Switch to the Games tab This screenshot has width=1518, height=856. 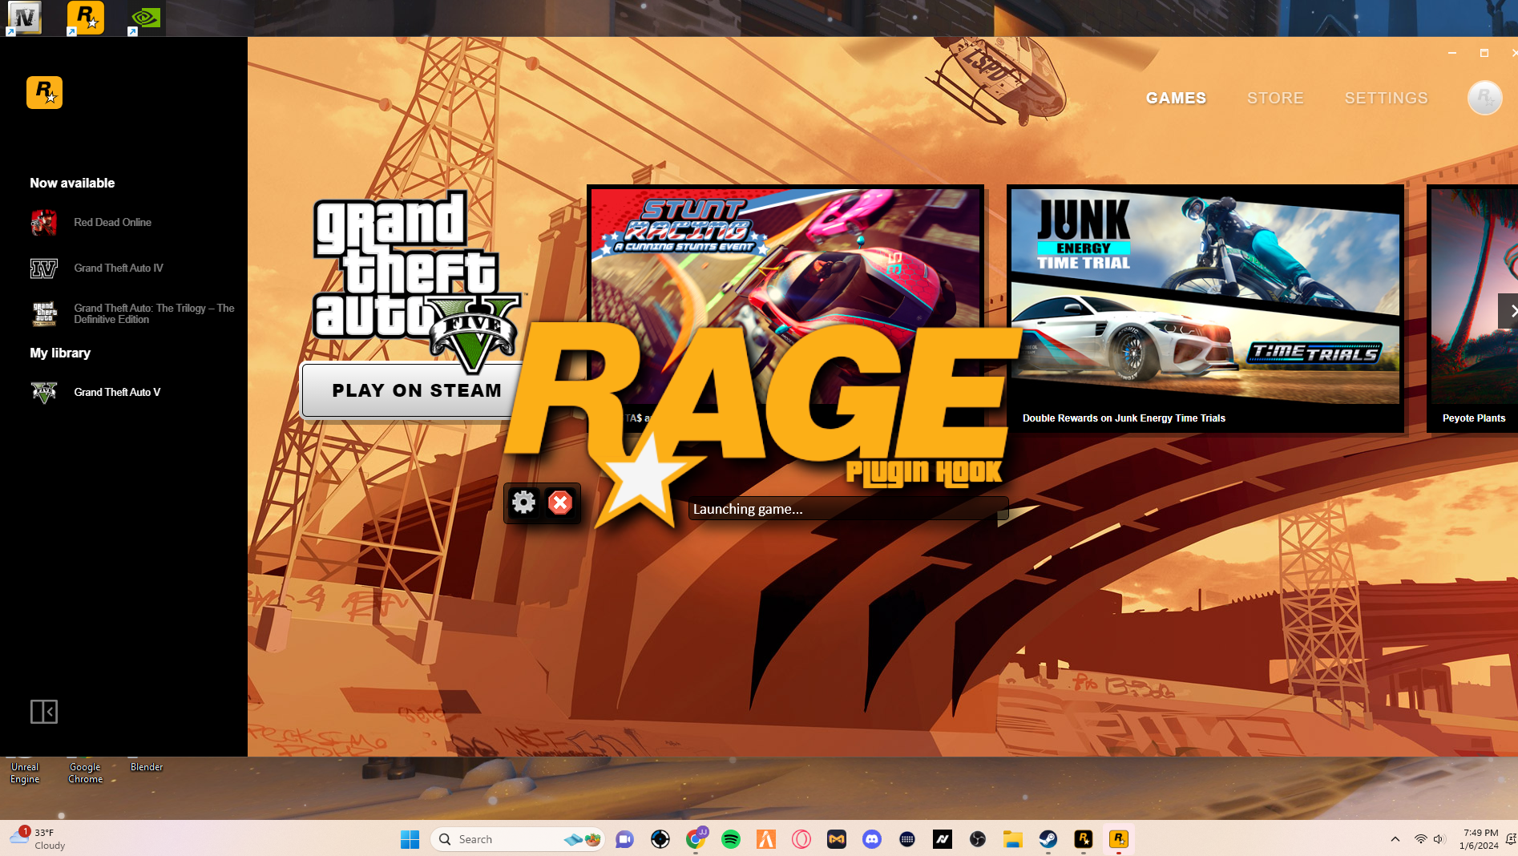(x=1175, y=98)
